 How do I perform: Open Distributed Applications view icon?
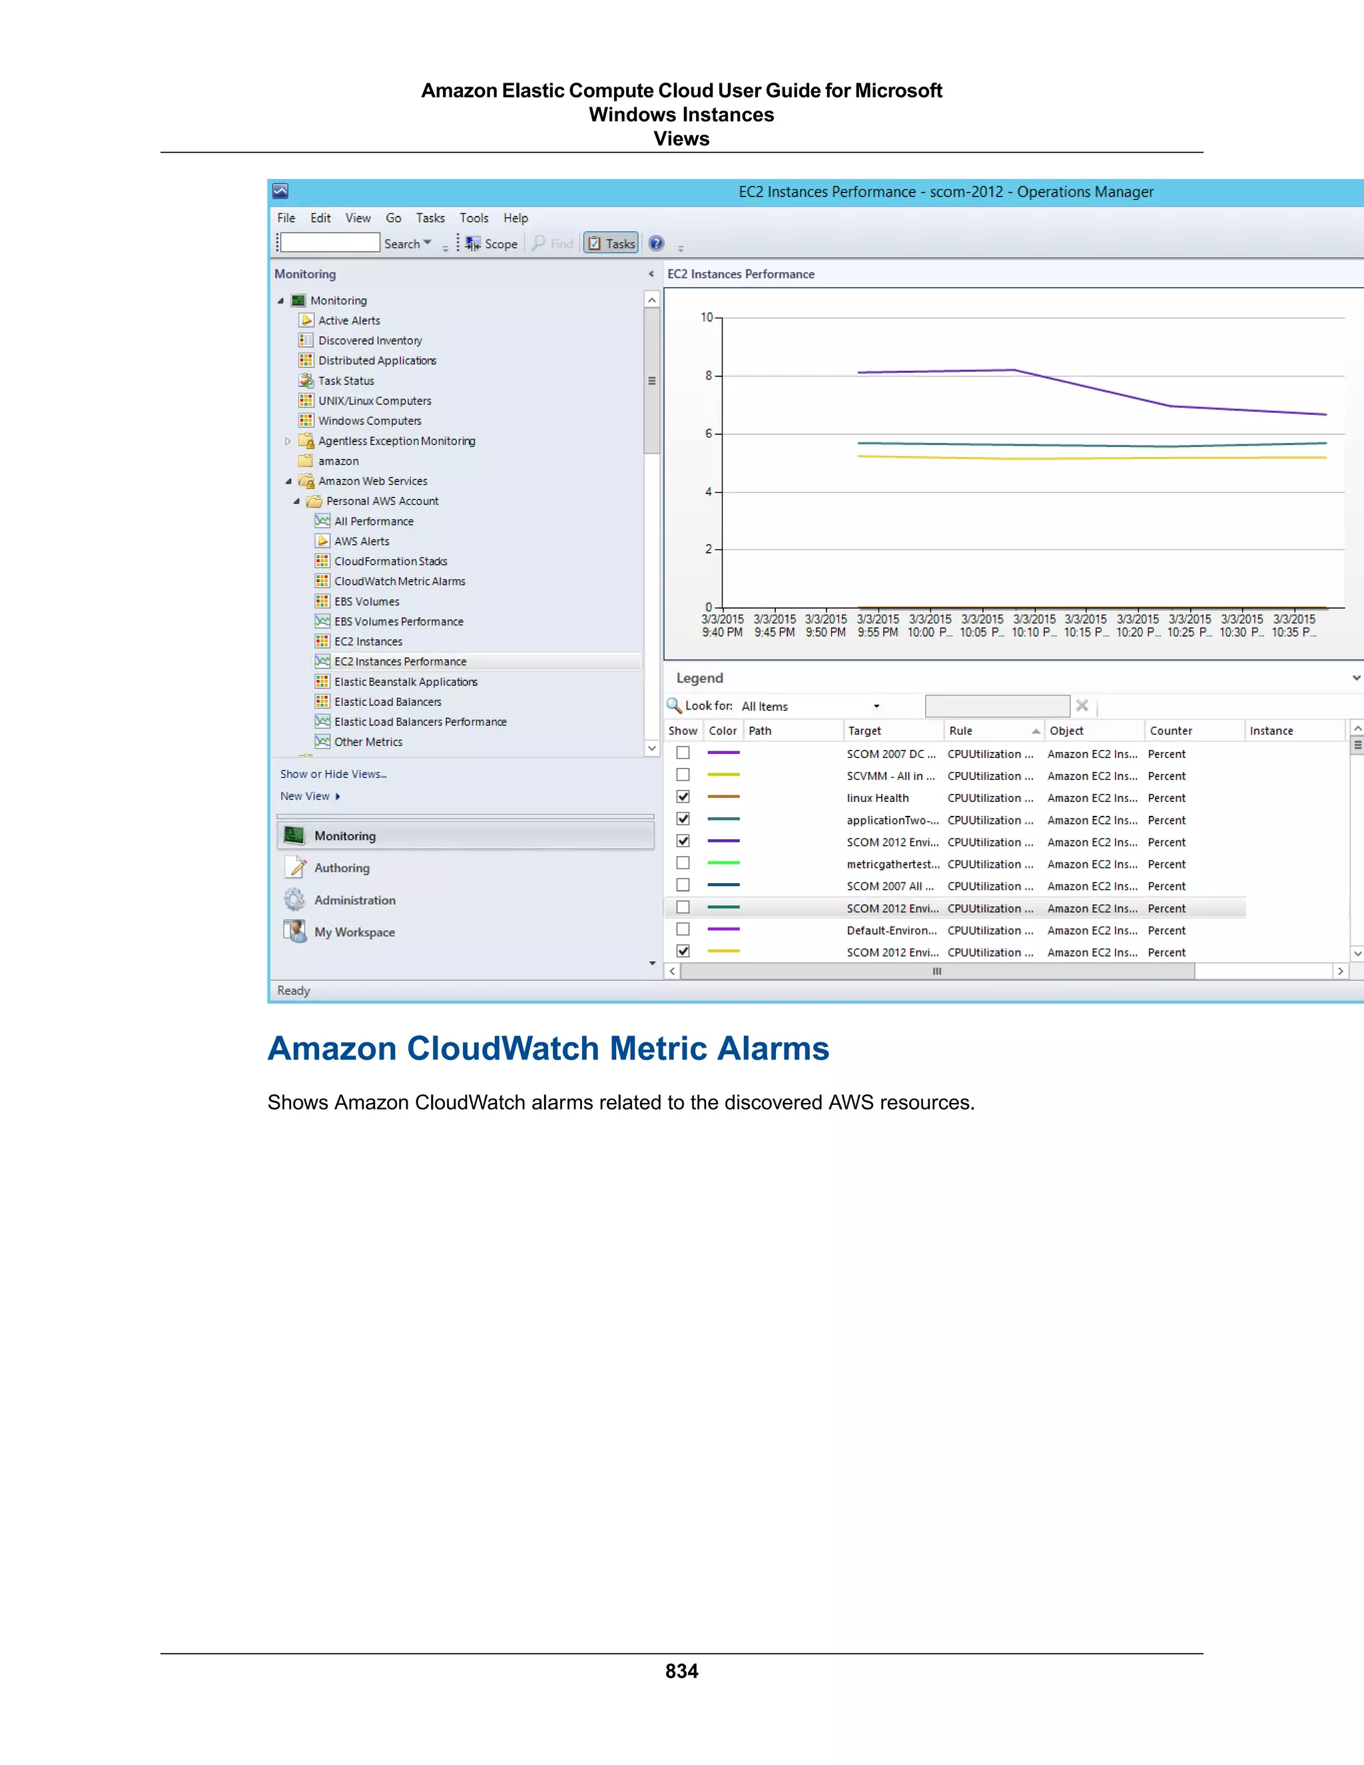point(306,360)
